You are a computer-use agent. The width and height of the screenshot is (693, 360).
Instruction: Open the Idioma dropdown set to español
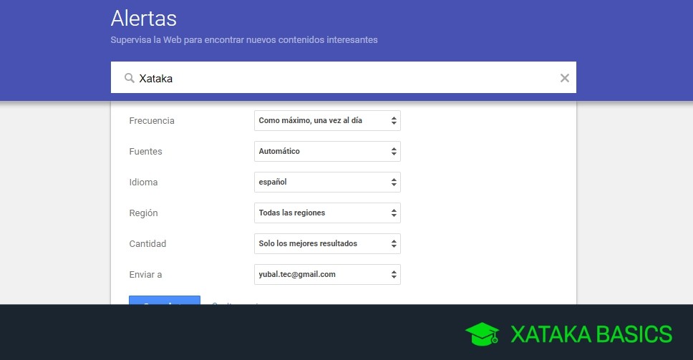pyautogui.click(x=327, y=182)
